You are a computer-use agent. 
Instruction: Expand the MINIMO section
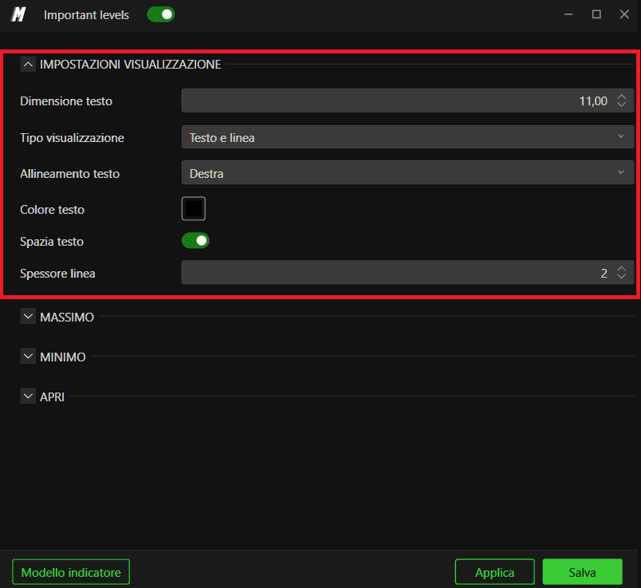[28, 357]
